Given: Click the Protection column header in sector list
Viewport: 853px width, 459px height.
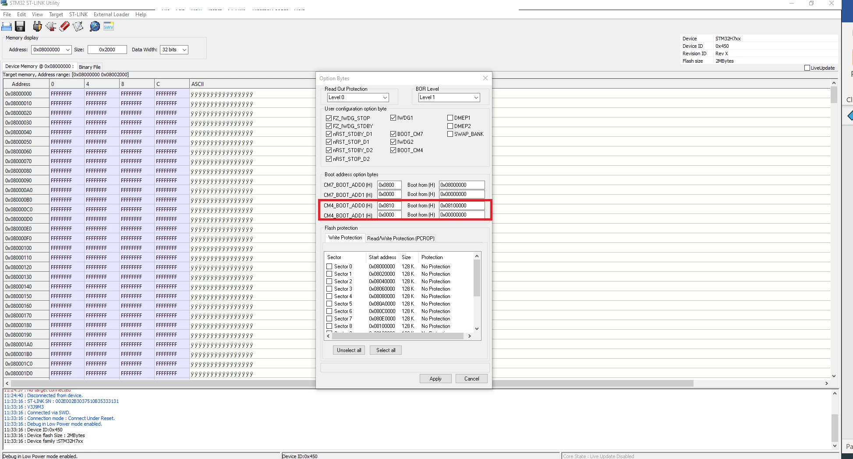Looking at the screenshot, I should [432, 257].
